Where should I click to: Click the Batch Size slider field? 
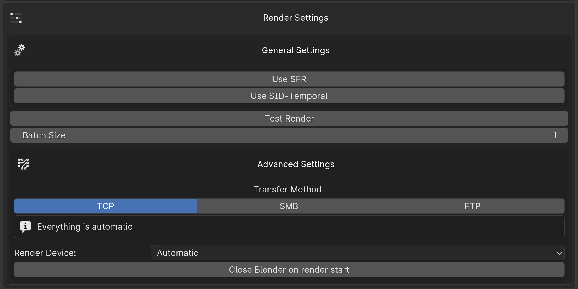point(289,135)
